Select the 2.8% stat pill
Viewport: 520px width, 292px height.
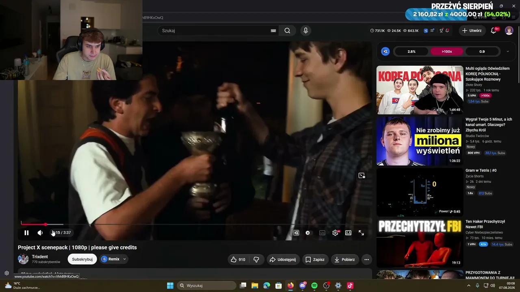(412, 52)
